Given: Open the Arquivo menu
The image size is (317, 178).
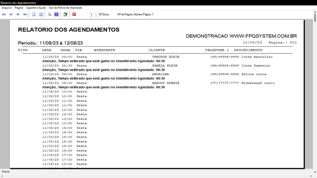Looking at the screenshot, I should (6, 8).
